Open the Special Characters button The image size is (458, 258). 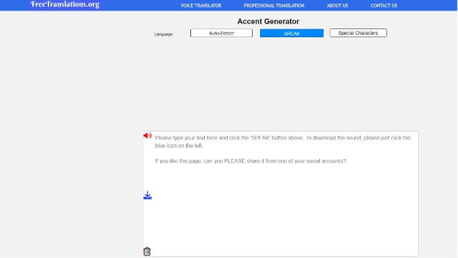[x=358, y=33]
